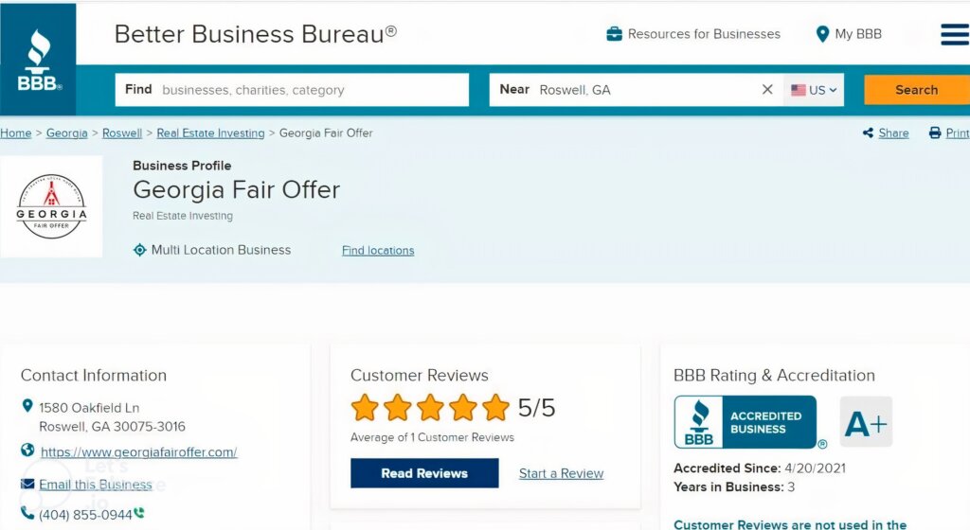Image resolution: width=970 pixels, height=530 pixels.
Task: Click the Real Estate Investing category text under title
Action: click(183, 216)
